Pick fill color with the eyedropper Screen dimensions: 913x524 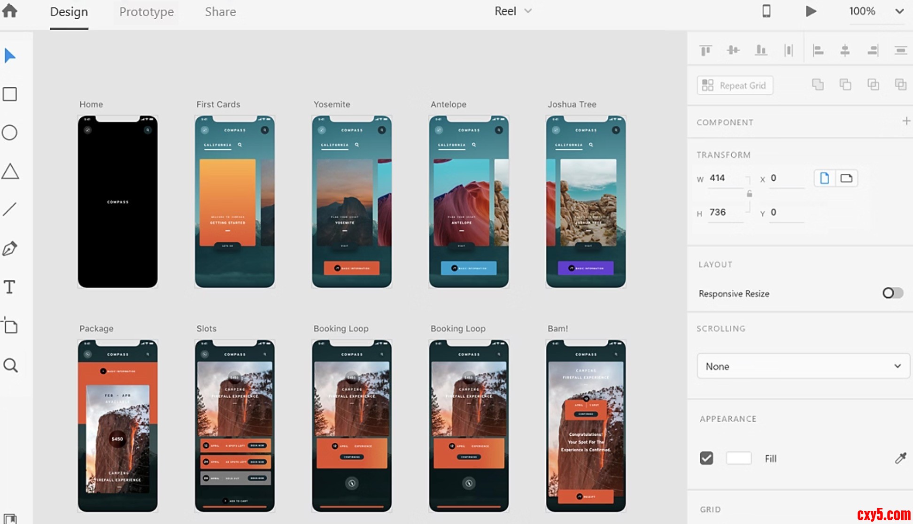pyautogui.click(x=900, y=458)
